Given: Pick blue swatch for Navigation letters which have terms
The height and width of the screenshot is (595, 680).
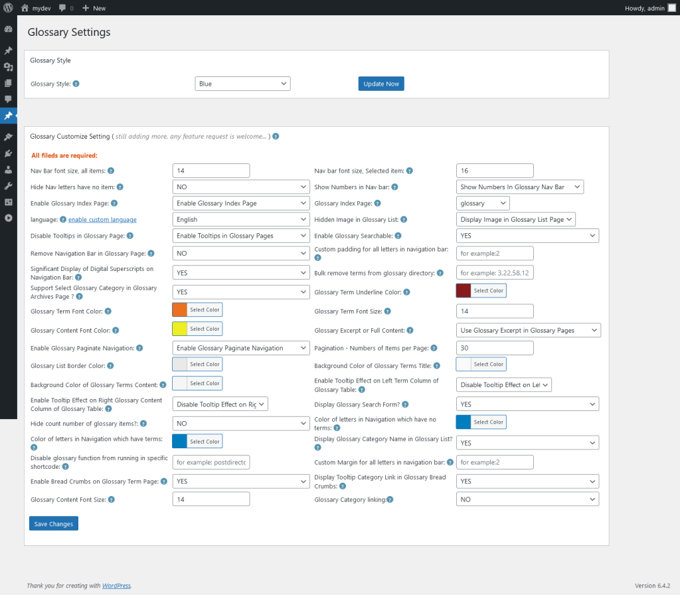Looking at the screenshot, I should pyautogui.click(x=179, y=441).
